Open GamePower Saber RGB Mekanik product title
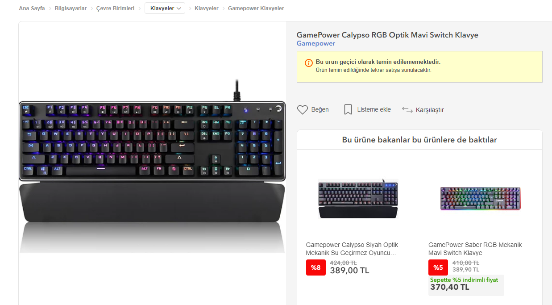Viewport: 552px width, 305px height. coord(475,249)
